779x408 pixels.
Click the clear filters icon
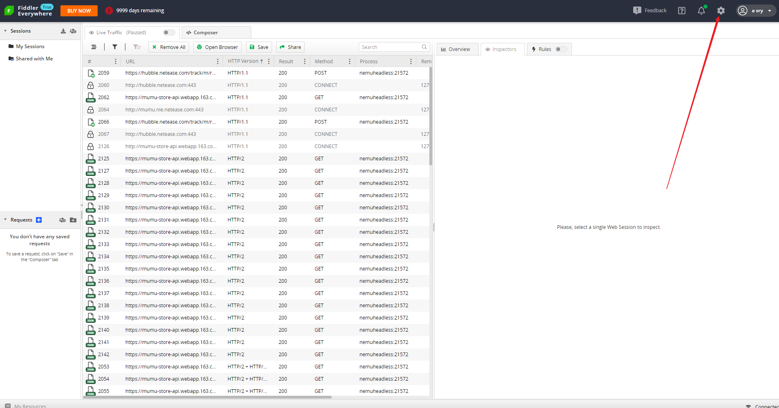[x=137, y=47]
